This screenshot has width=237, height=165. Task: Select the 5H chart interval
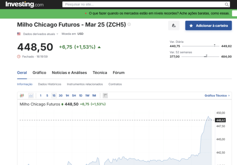(x=74, y=96)
